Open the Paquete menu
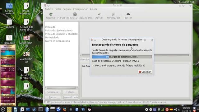199x112 pixels. pos(67,9)
